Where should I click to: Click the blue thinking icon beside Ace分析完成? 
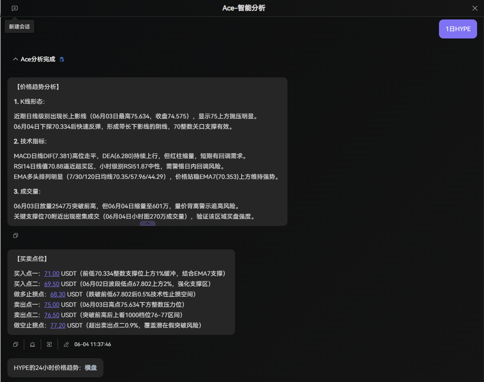(x=62, y=59)
